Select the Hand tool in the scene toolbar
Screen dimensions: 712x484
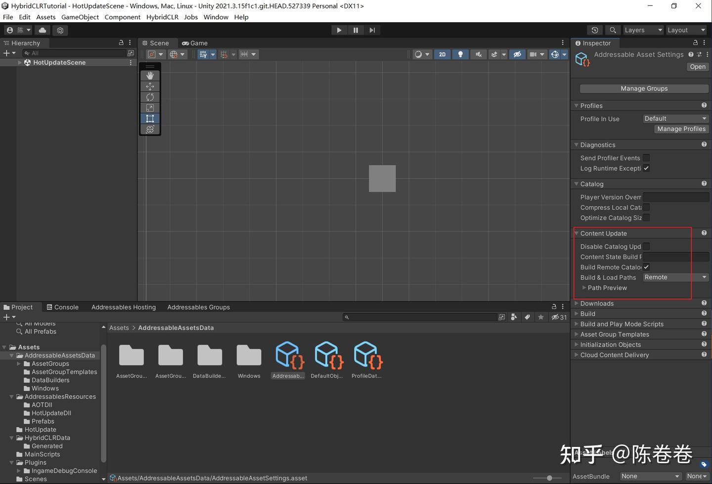150,76
